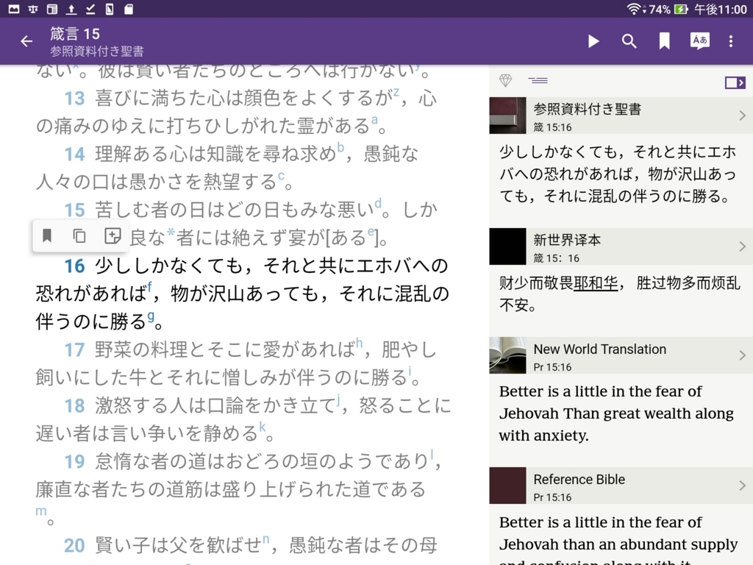Expand 参照資料付き聖書 entry chevron
Image resolution: width=753 pixels, height=565 pixels.
pos(743,116)
